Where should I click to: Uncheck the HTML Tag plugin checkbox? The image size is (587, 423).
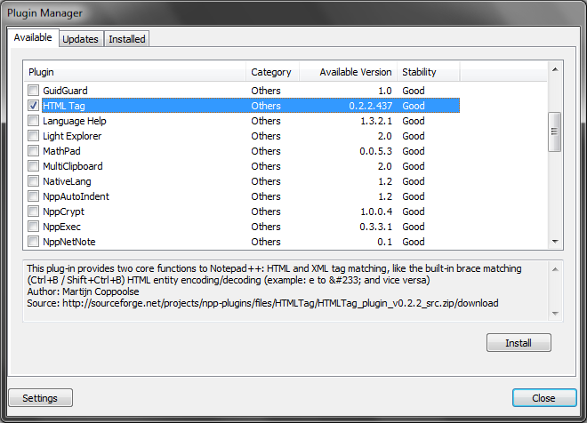click(33, 106)
